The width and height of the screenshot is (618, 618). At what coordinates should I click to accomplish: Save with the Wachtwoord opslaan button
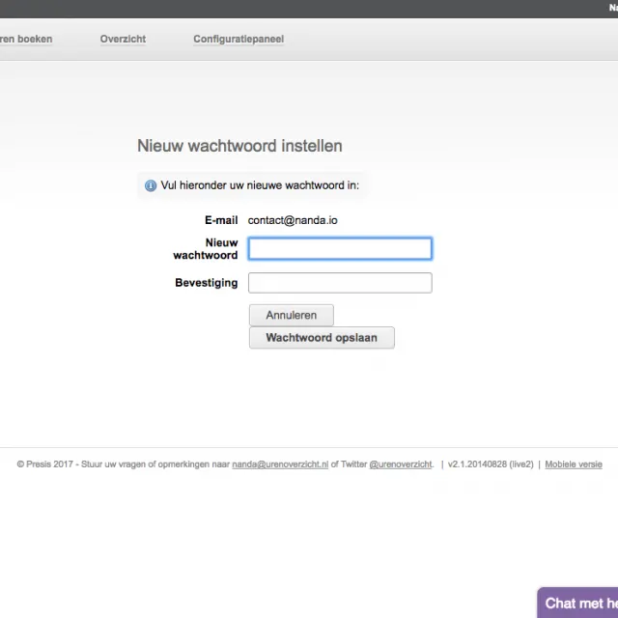[322, 338]
